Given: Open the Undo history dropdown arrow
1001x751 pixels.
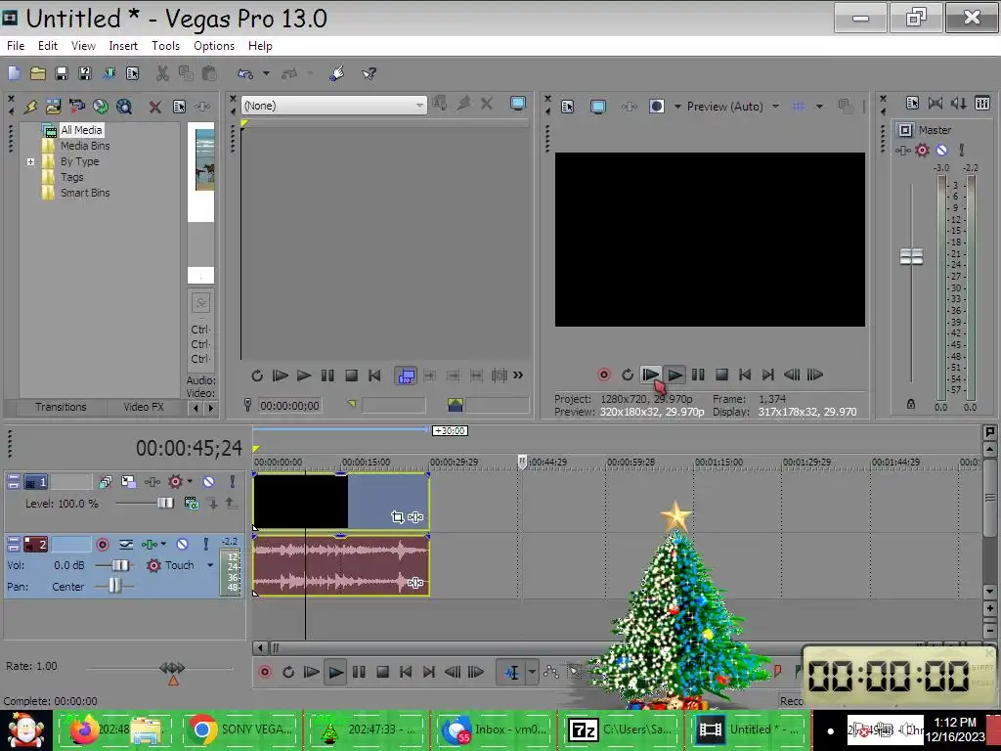Looking at the screenshot, I should tap(266, 73).
